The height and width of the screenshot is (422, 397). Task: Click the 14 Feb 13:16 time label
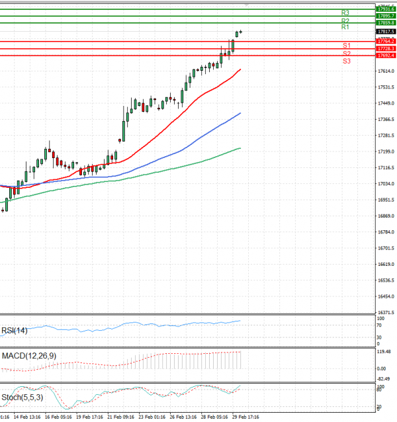pyautogui.click(x=27, y=417)
